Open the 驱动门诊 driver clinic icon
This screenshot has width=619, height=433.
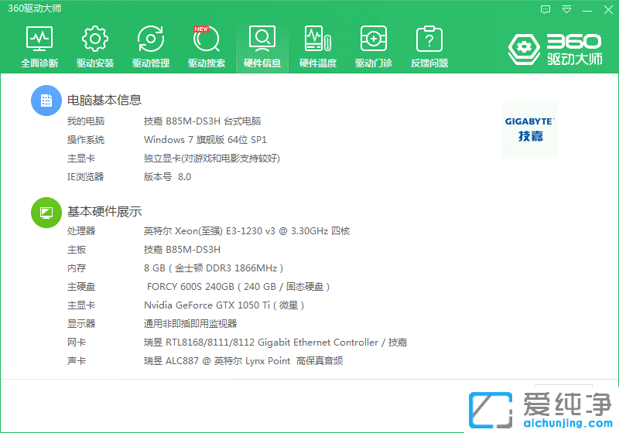[x=374, y=39]
